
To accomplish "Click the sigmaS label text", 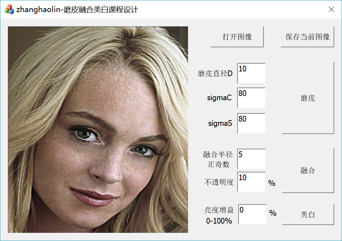I will tap(220, 123).
